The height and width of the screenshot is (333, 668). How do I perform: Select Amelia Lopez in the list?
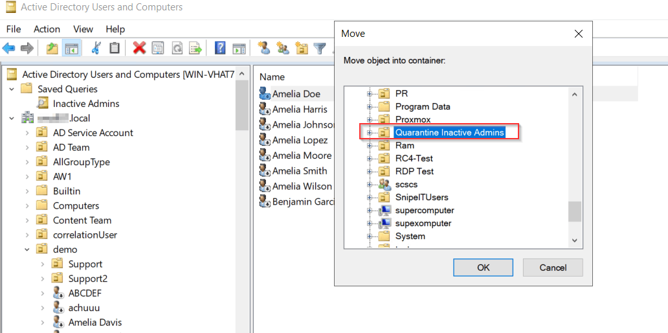300,141
